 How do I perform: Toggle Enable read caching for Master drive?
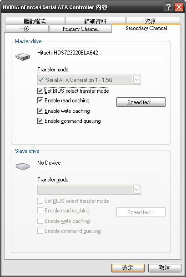click(40, 101)
